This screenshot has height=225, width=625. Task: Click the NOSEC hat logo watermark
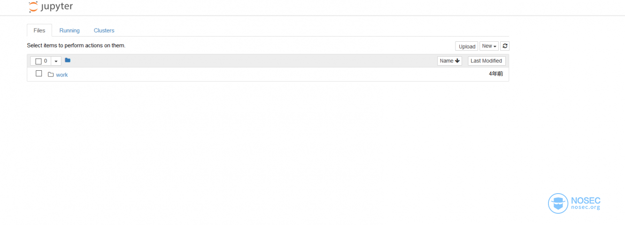pyautogui.click(x=558, y=203)
